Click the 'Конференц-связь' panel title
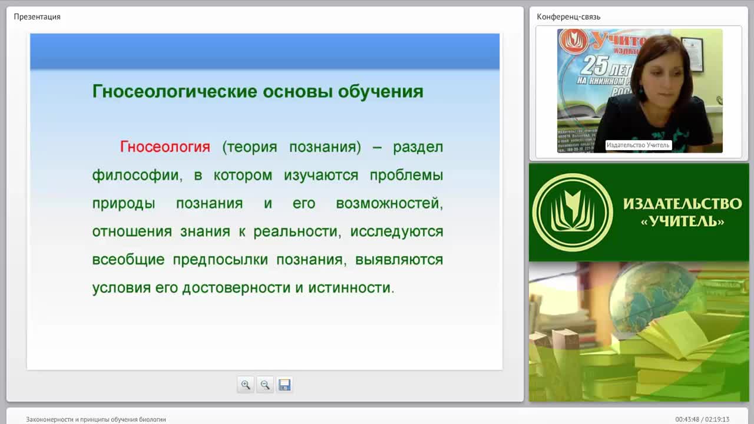 pyautogui.click(x=568, y=16)
